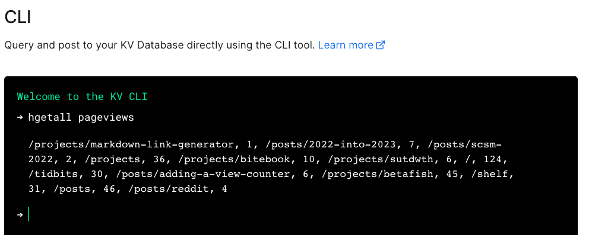This screenshot has width=589, height=235.
Task: Click the external link icon beside Learn more
Action: [380, 45]
